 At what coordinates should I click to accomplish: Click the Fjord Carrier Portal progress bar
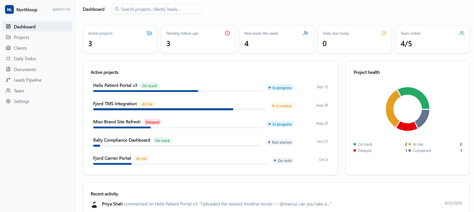click(180, 164)
